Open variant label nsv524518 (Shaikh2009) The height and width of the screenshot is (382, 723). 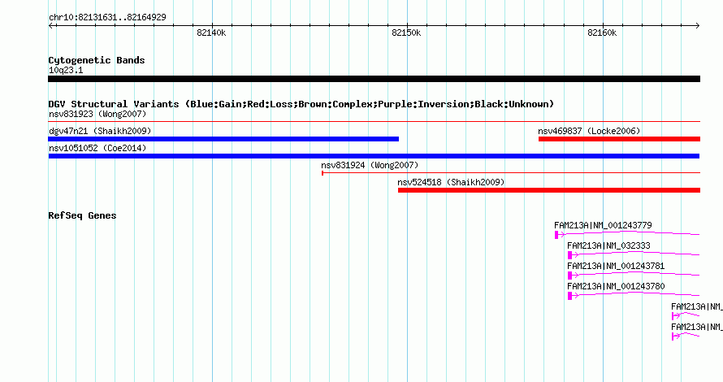tap(451, 182)
